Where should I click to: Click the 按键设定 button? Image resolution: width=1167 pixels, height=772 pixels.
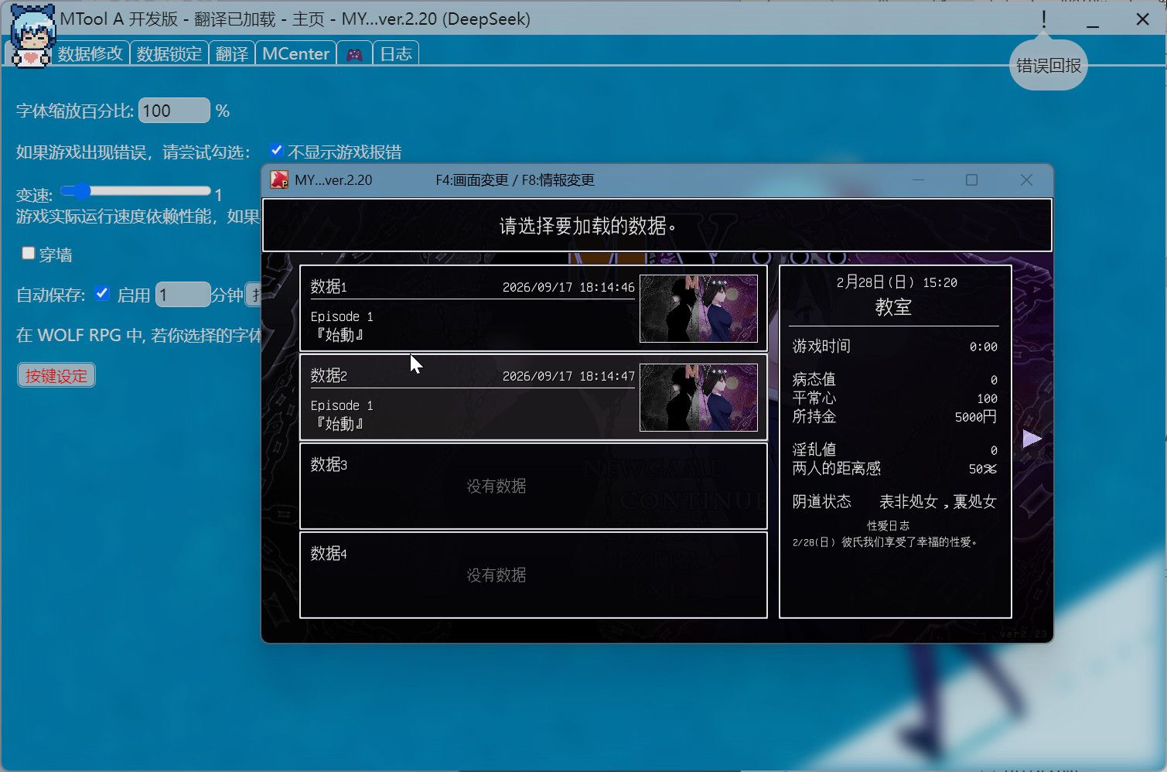tap(56, 376)
